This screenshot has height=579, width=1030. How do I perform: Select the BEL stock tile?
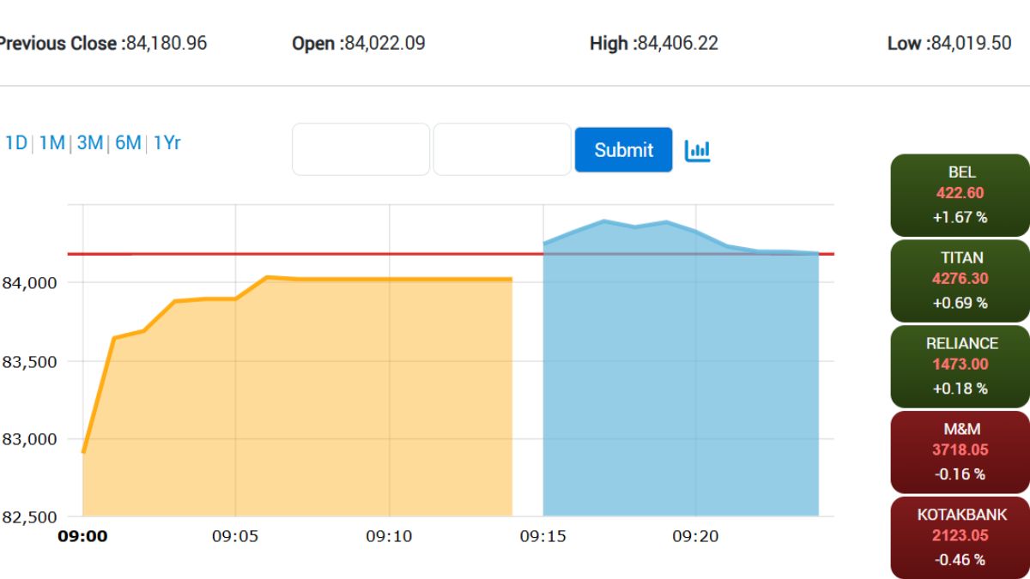coord(960,195)
